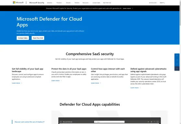Viewport: 181px width, 124px height.
Task: Select Discover and control shadow IT tab
Action: (30, 122)
